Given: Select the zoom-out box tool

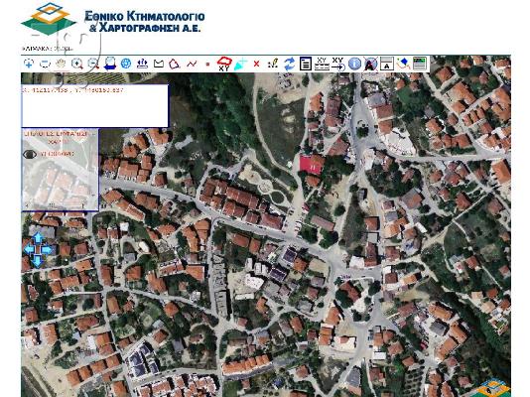Looking at the screenshot, I should 45,64.
